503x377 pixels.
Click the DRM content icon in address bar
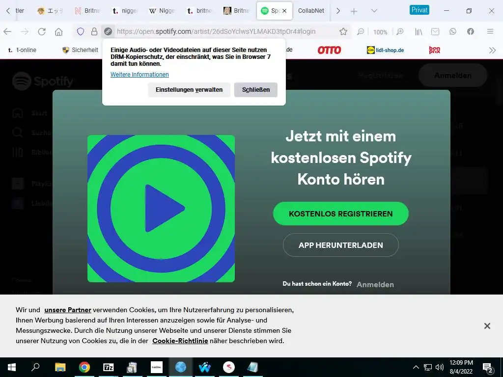[x=108, y=31]
